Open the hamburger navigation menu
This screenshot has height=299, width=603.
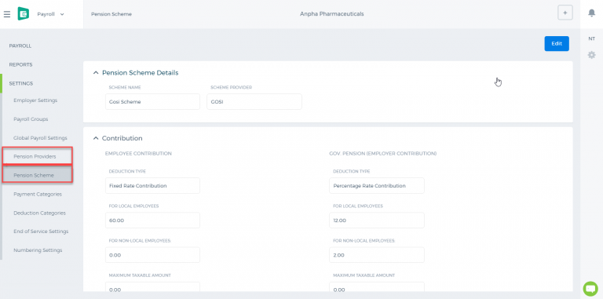pyautogui.click(x=7, y=14)
